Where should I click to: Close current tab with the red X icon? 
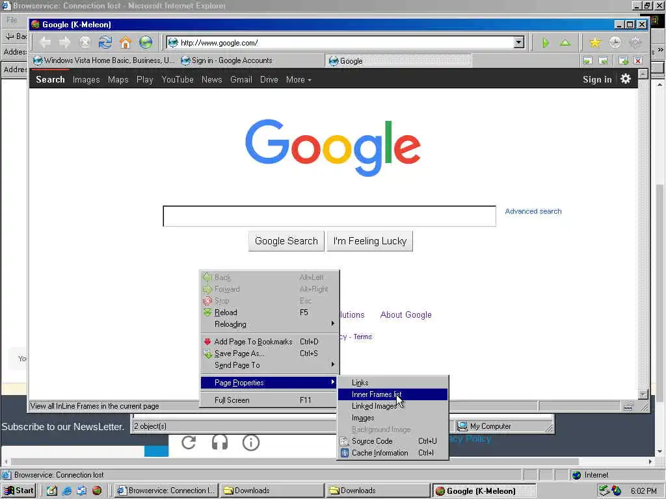coord(638,60)
